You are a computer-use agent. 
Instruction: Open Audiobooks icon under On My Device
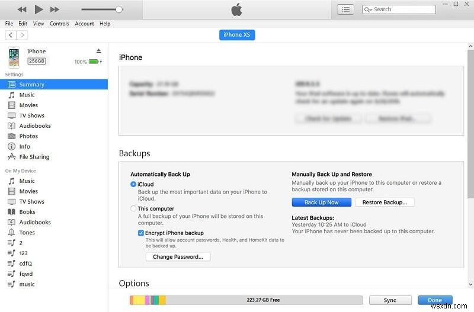pyautogui.click(x=11, y=222)
